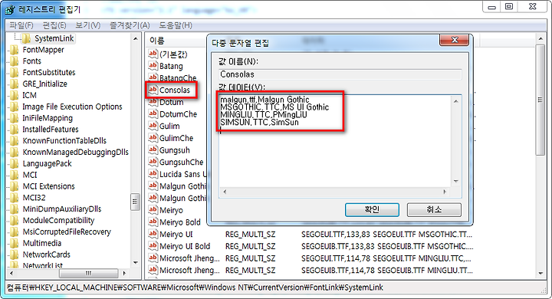Click the string icon of GulimChe value
Image resolution: width=552 pixels, height=299 pixels.
pyautogui.click(x=153, y=138)
